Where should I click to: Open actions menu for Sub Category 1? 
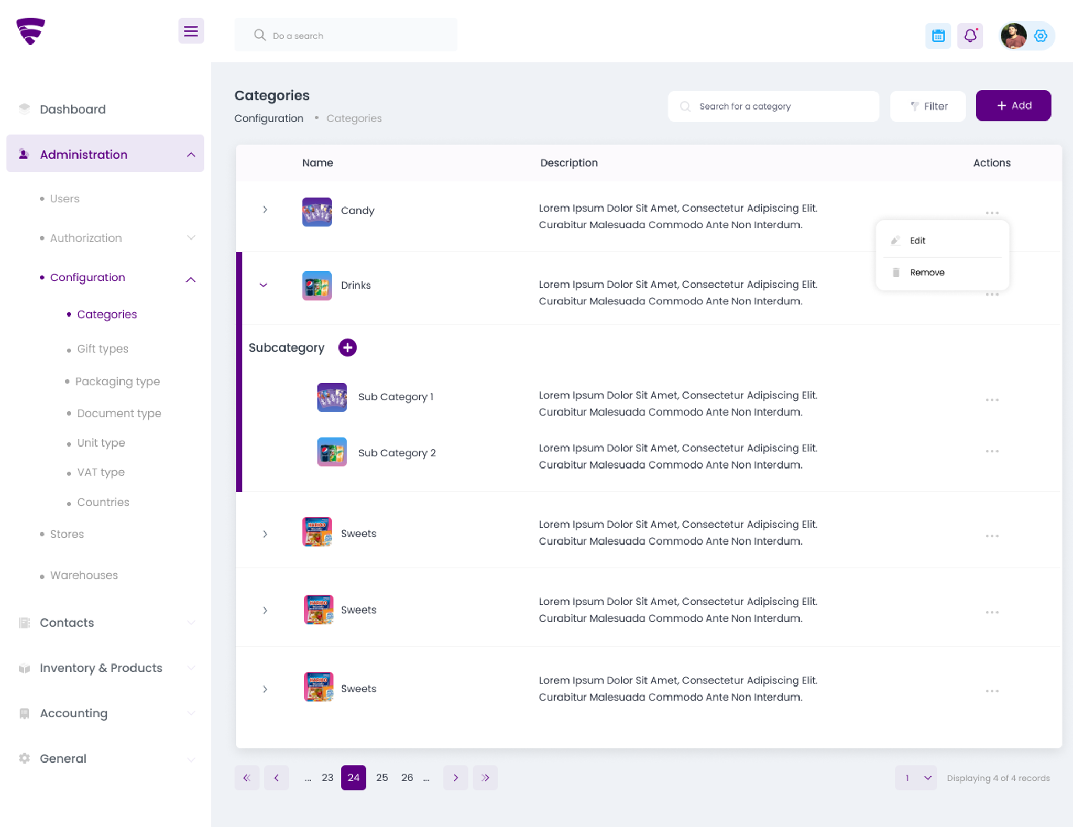(992, 400)
